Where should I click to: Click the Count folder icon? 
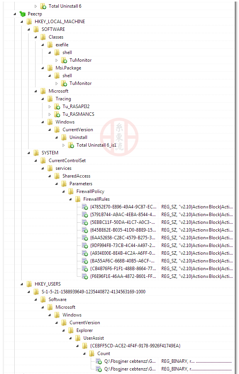[x=92, y=354]
